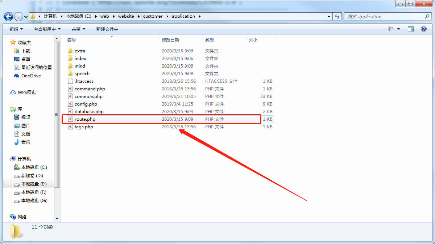
Task: Open the recent pages dropdown next to Forward
Action: pos(26,17)
